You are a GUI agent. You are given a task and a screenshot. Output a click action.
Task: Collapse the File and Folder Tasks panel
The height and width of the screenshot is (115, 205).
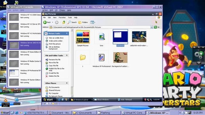tap(67, 56)
